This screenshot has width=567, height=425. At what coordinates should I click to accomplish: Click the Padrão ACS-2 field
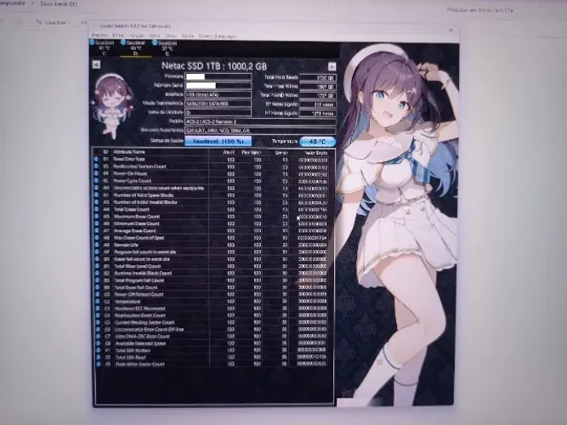[260, 122]
